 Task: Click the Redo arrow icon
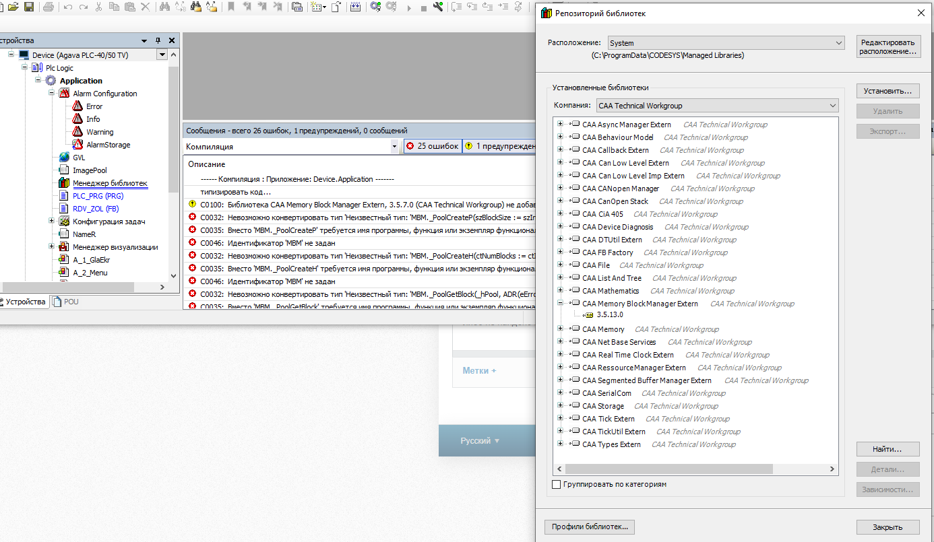[x=84, y=7]
